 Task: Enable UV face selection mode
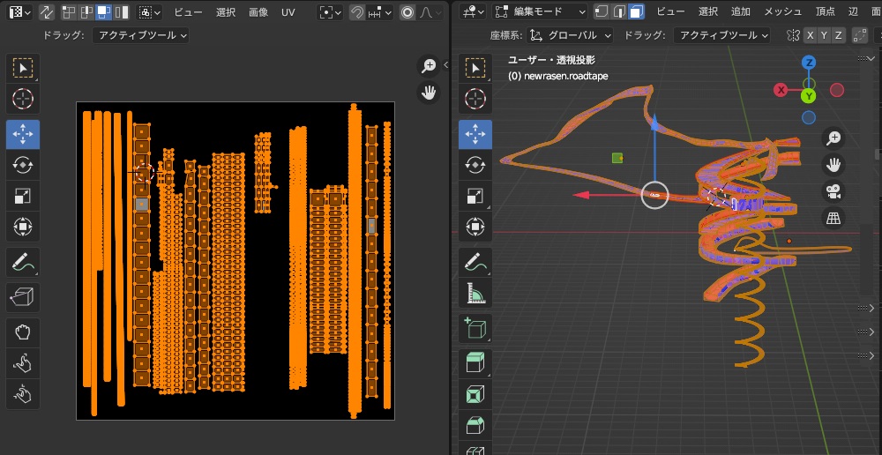103,12
